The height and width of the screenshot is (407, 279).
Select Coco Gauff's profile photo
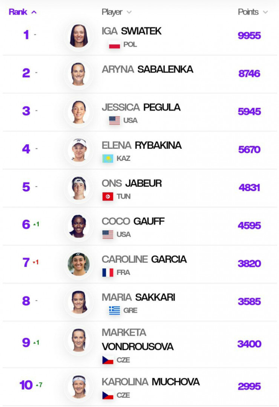[x=79, y=226]
